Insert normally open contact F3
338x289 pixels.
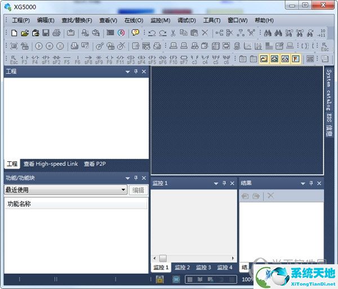point(24,60)
